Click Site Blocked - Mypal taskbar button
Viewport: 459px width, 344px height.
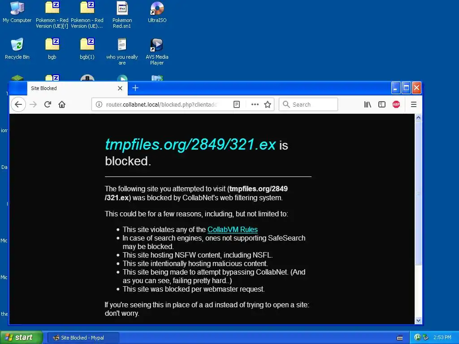[83, 338]
